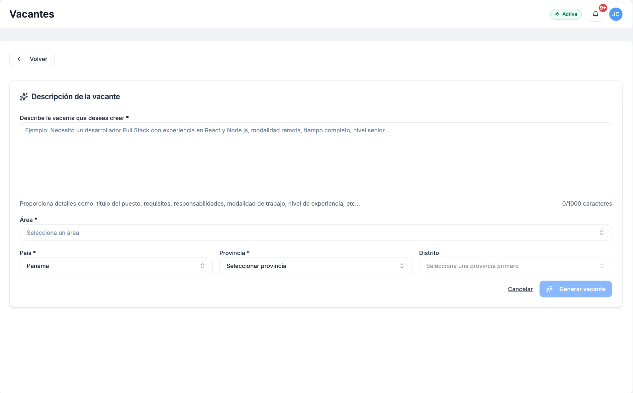Image resolution: width=633 pixels, height=393 pixels.
Task: Click the lightning bolt icon in Activa badge
Action: point(557,14)
